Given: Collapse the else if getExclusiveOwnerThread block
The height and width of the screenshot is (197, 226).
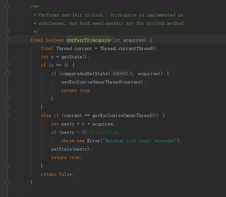Looking at the screenshot, I should click(7, 115).
